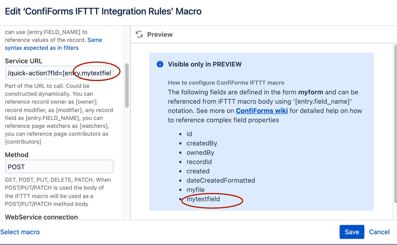Screen dimensions: 397x245
Task: Click the Preview heading label
Action: tap(160, 34)
